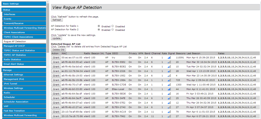This screenshot has width=261, height=119.
Task: Click the Delete Old button
Action: [x=58, y=49]
